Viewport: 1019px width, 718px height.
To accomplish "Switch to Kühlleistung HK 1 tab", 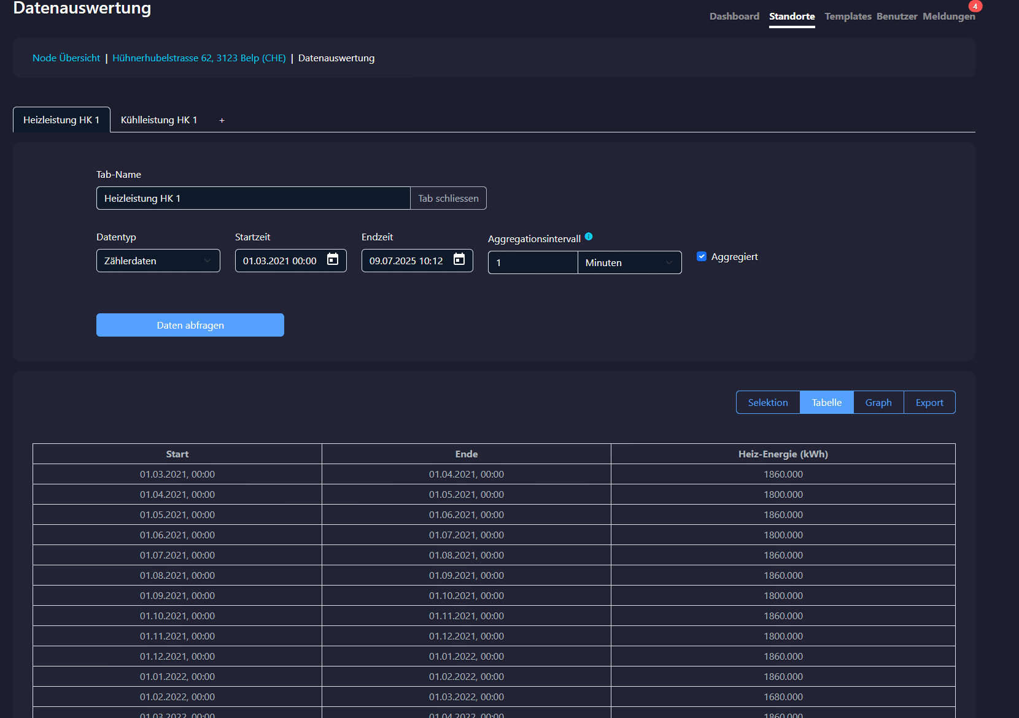I will coord(159,120).
